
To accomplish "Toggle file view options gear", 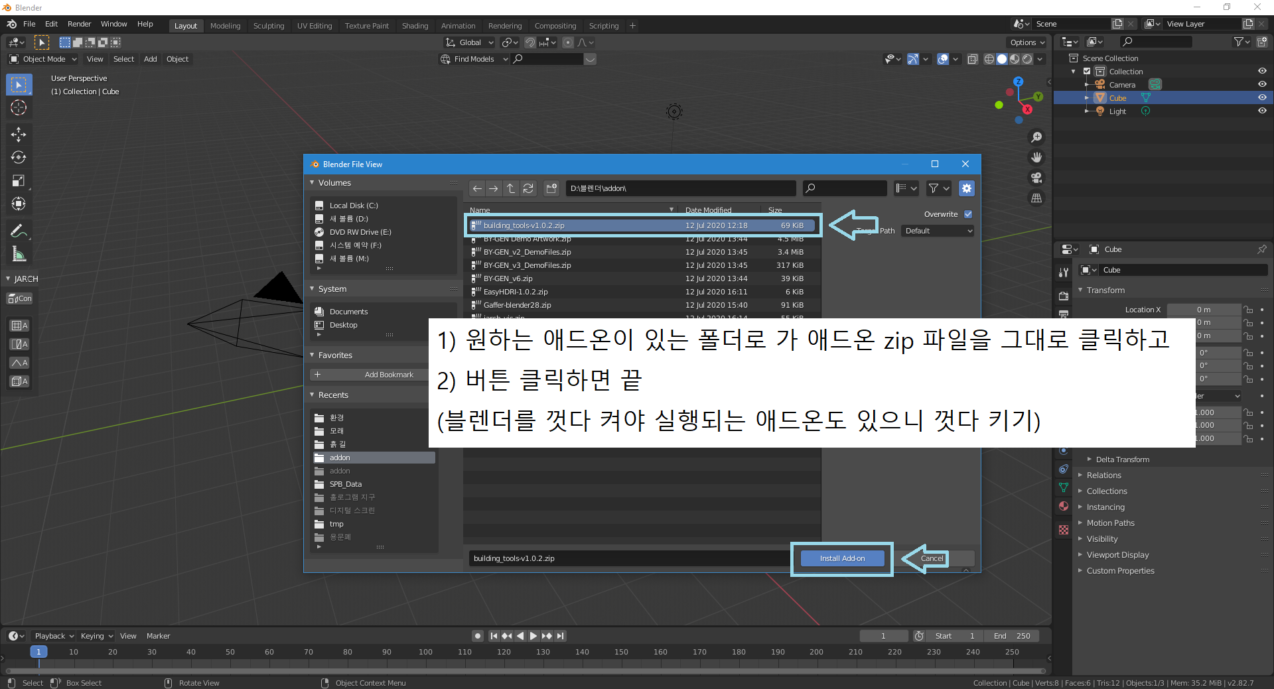I will [x=967, y=188].
